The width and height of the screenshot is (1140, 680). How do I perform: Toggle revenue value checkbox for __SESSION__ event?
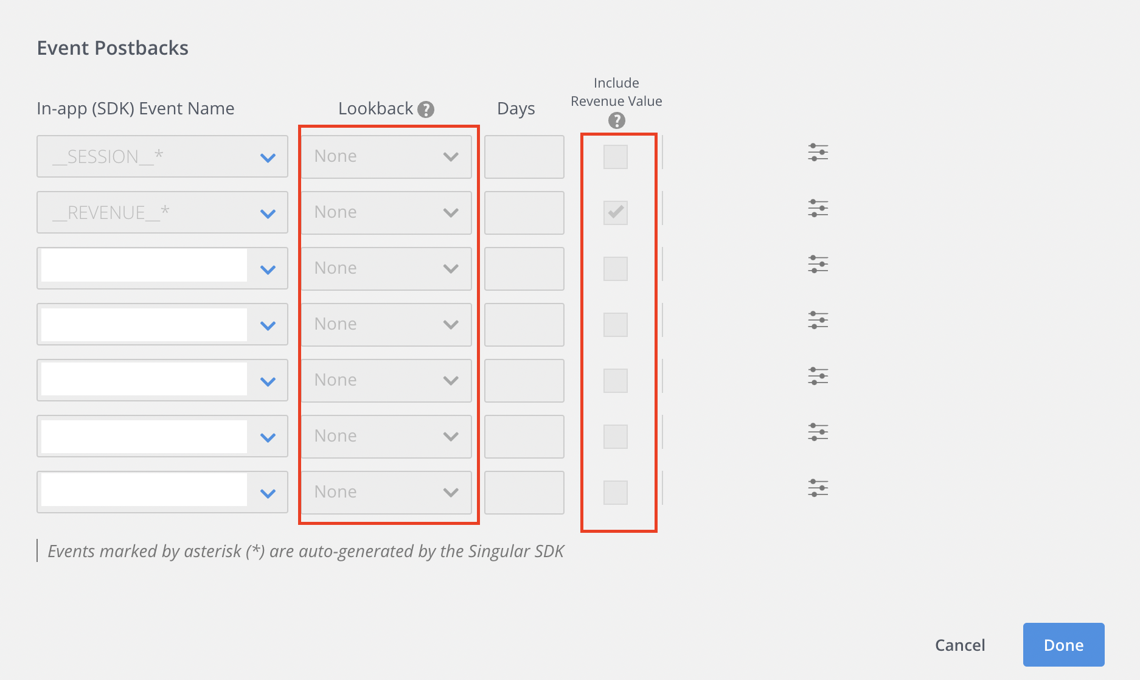tap(615, 157)
